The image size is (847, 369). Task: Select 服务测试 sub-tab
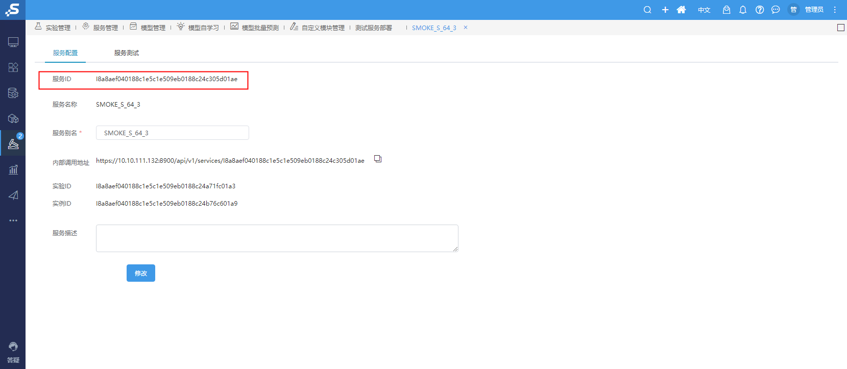point(127,53)
